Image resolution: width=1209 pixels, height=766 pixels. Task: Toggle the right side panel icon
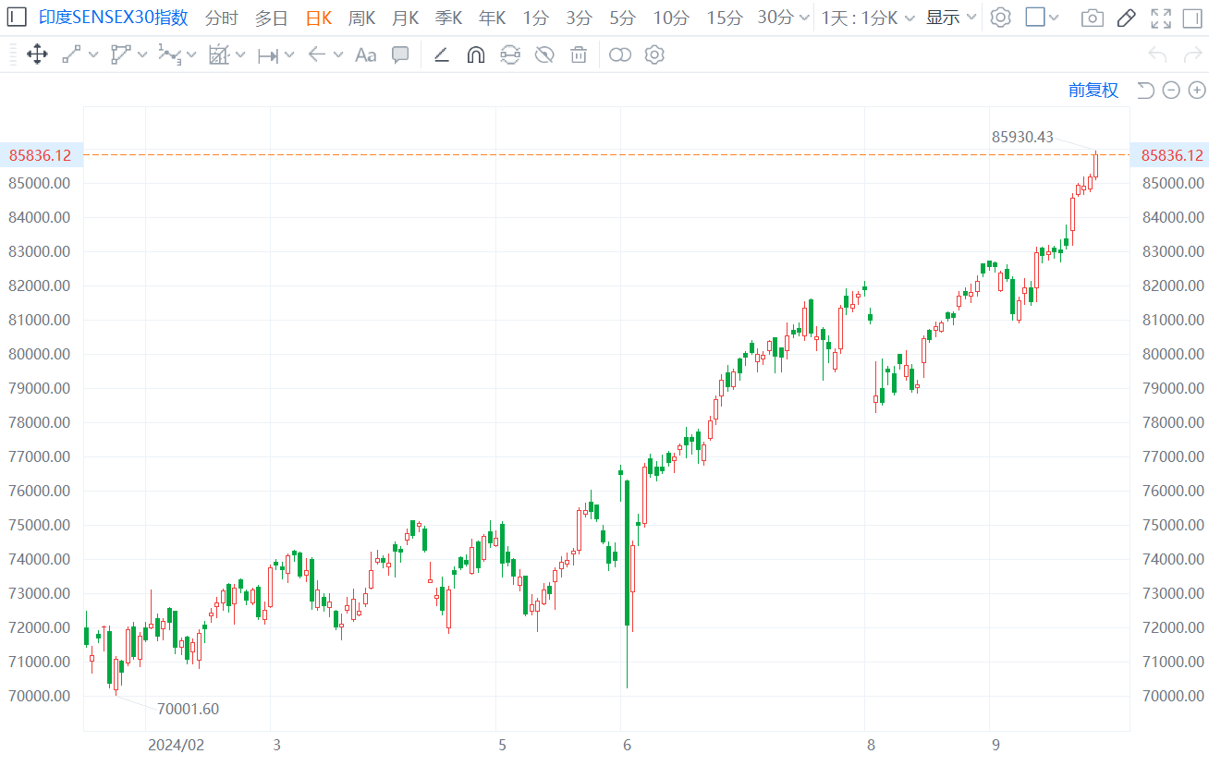click(x=1191, y=18)
